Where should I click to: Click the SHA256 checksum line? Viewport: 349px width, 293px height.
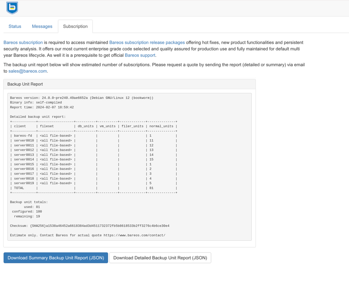pyautogui.click(x=90, y=226)
